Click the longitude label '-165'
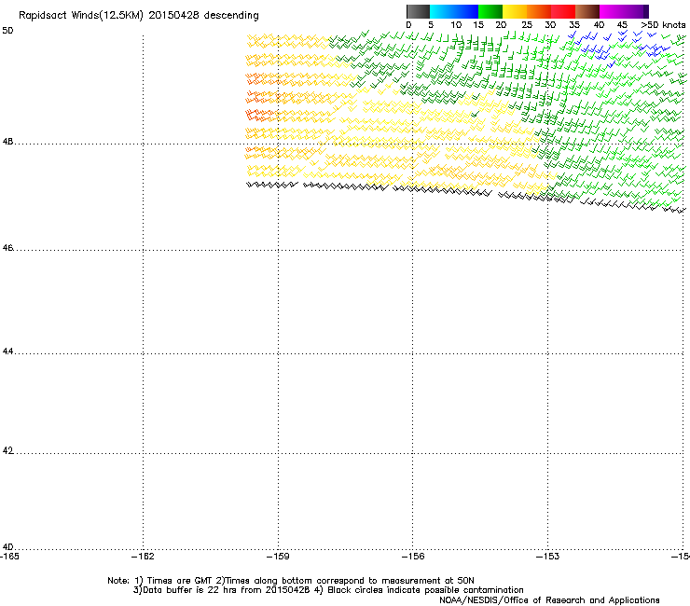Image resolution: width=690 pixels, height=606 pixels. click(x=9, y=557)
